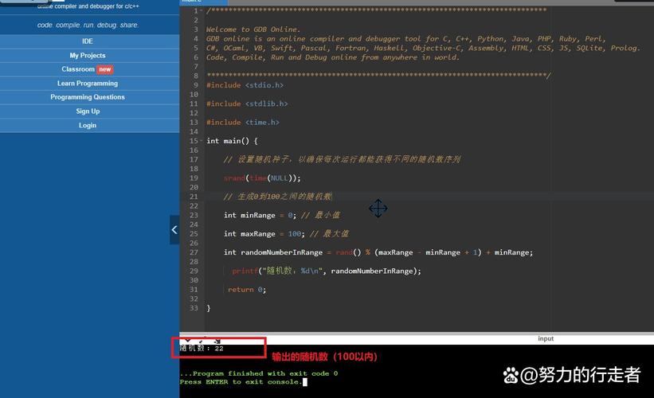
Task: Click the 'code. compile. run. debug. share.' tagline
Action: tap(88, 25)
